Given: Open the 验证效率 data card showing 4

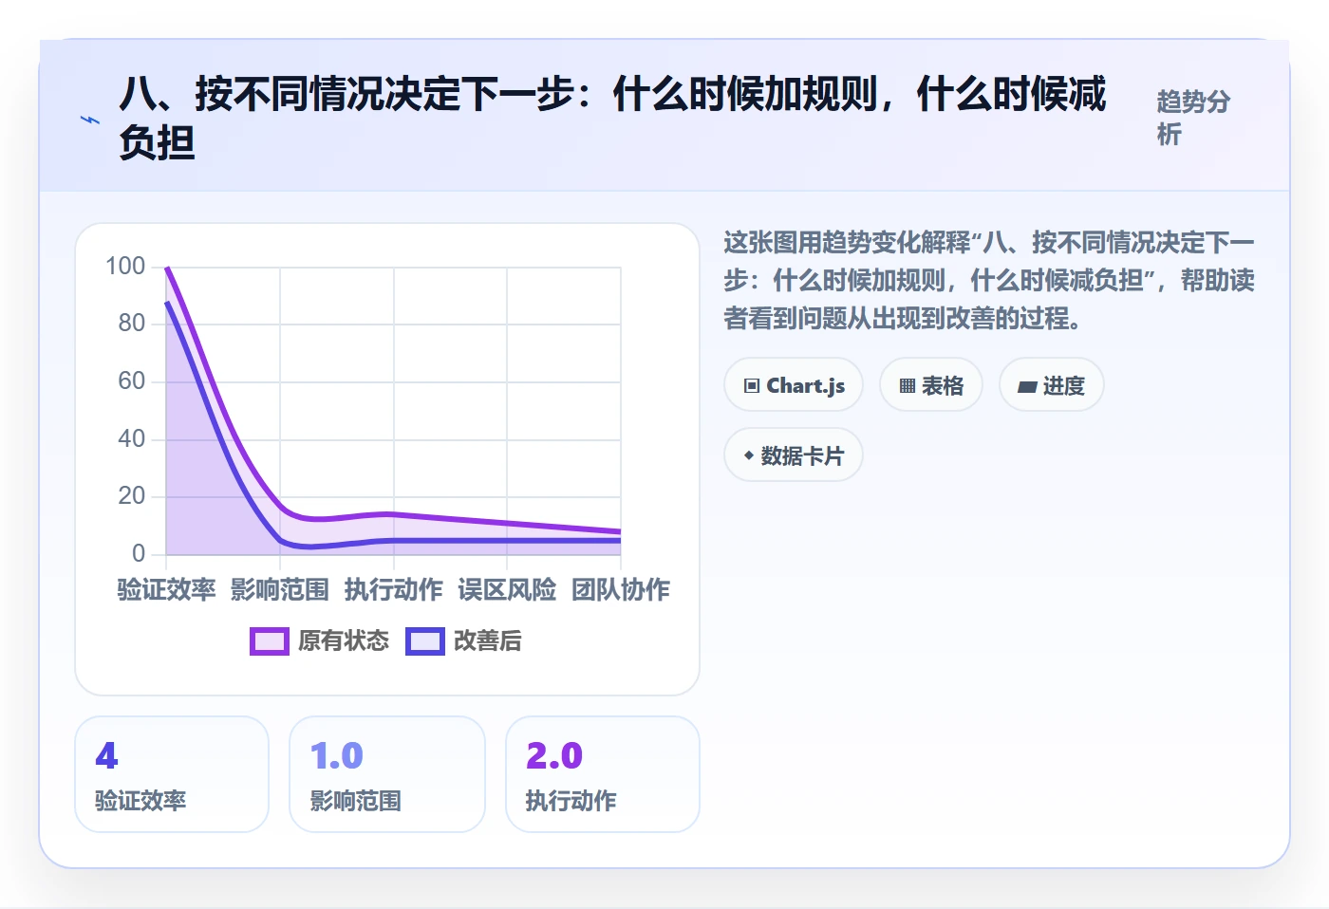Looking at the screenshot, I should click(x=172, y=774).
